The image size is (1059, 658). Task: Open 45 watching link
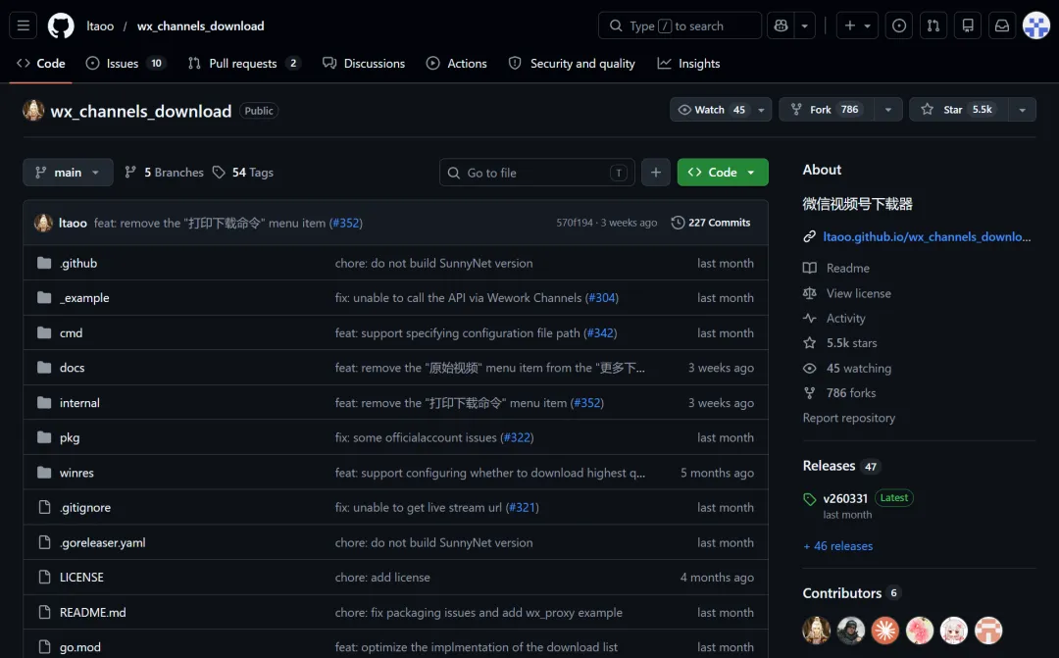[x=858, y=368]
